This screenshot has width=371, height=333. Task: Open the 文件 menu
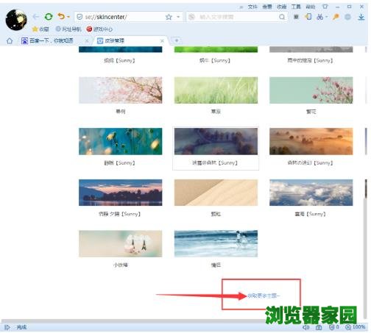coord(252,7)
